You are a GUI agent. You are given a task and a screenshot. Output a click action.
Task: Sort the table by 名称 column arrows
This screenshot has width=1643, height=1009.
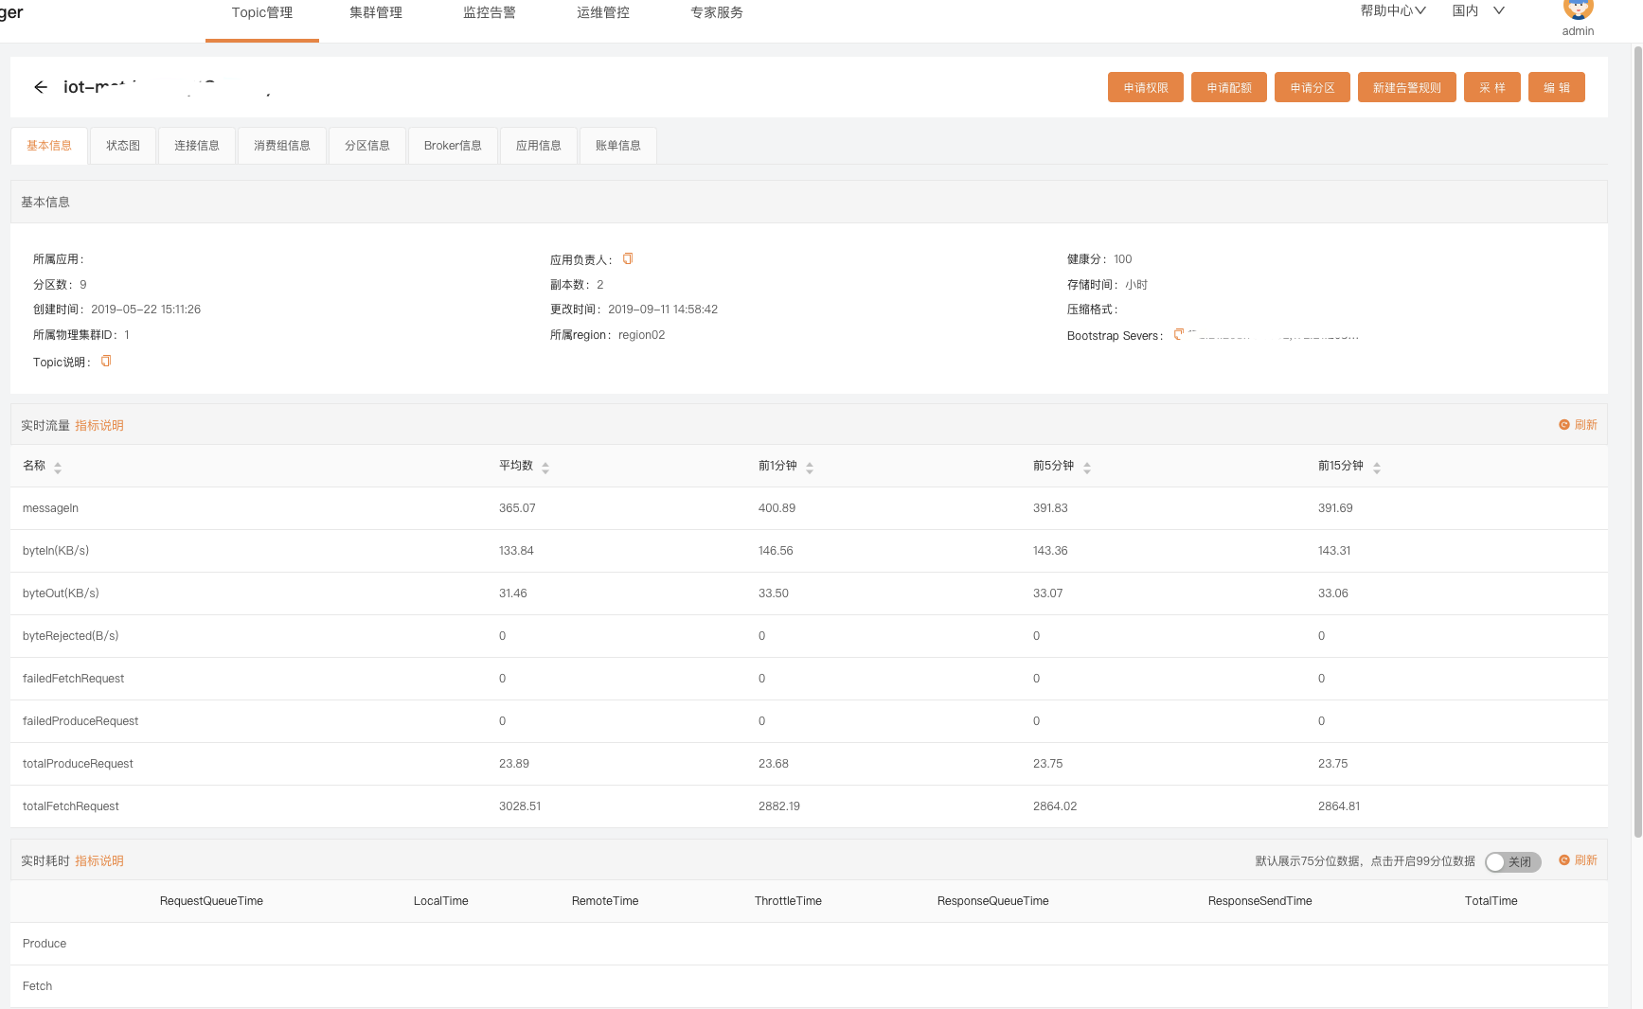pyautogui.click(x=58, y=467)
